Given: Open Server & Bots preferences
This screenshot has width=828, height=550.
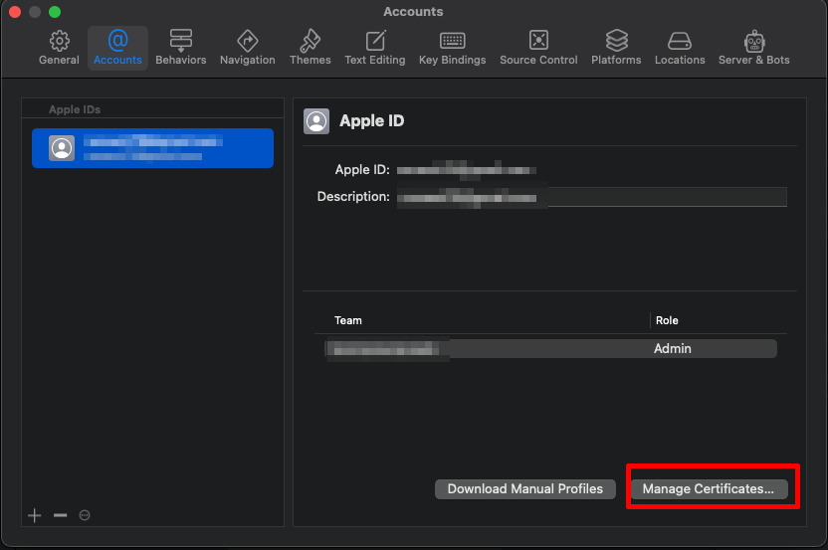Looking at the screenshot, I should pos(753,48).
